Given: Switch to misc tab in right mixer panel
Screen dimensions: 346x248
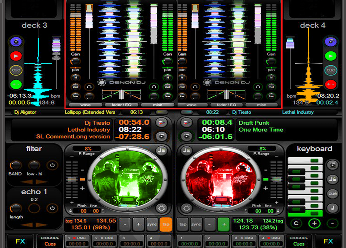Looking at the screenshot, I should click(x=261, y=105).
